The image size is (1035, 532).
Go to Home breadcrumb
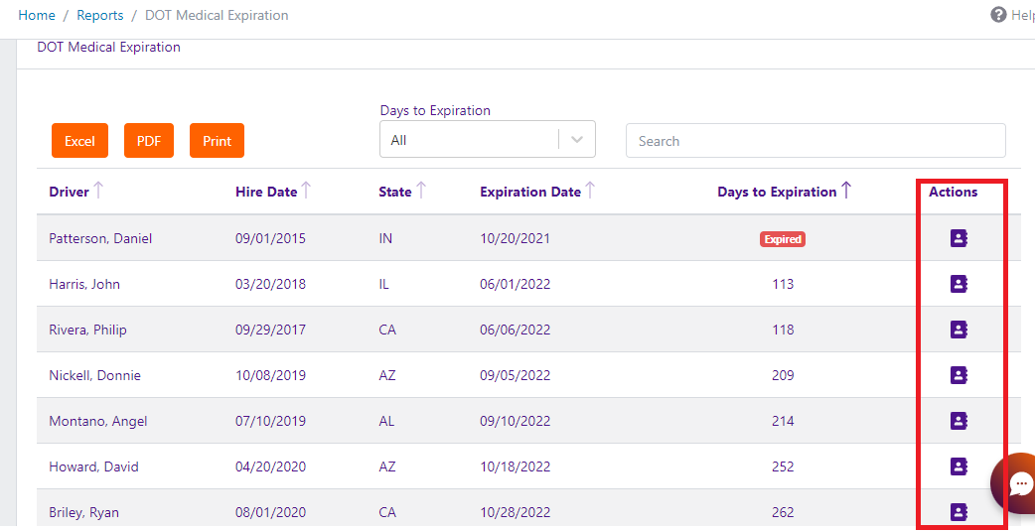[37, 15]
